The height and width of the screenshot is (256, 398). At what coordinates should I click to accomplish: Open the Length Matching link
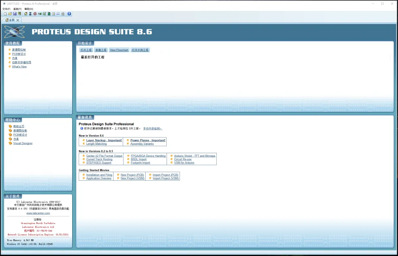(97, 144)
